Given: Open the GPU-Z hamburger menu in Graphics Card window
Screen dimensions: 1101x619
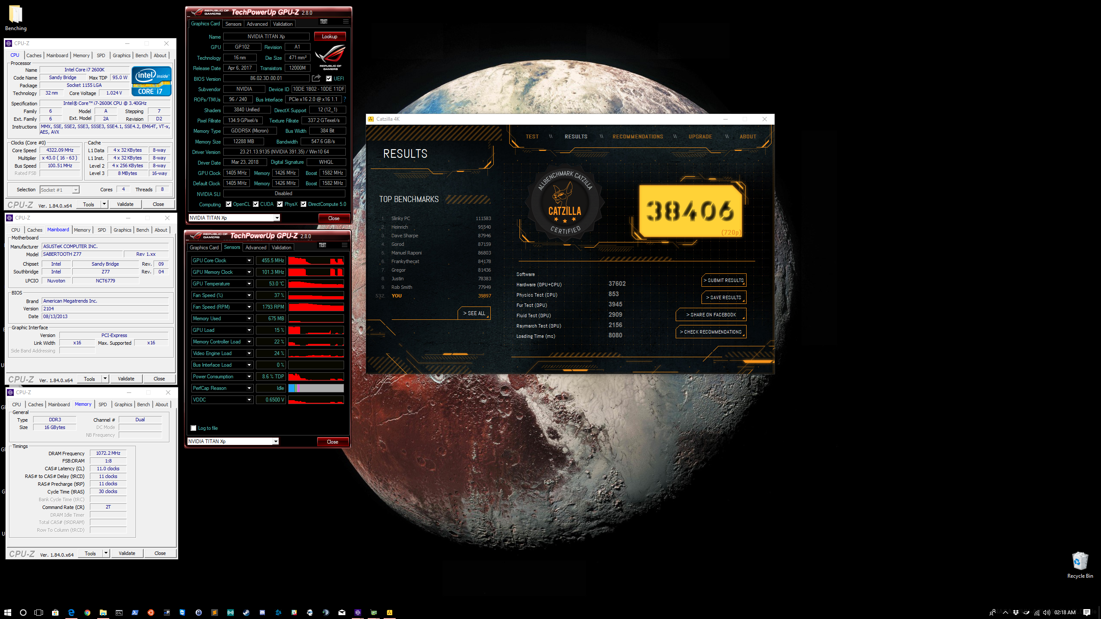Looking at the screenshot, I should (x=346, y=21).
